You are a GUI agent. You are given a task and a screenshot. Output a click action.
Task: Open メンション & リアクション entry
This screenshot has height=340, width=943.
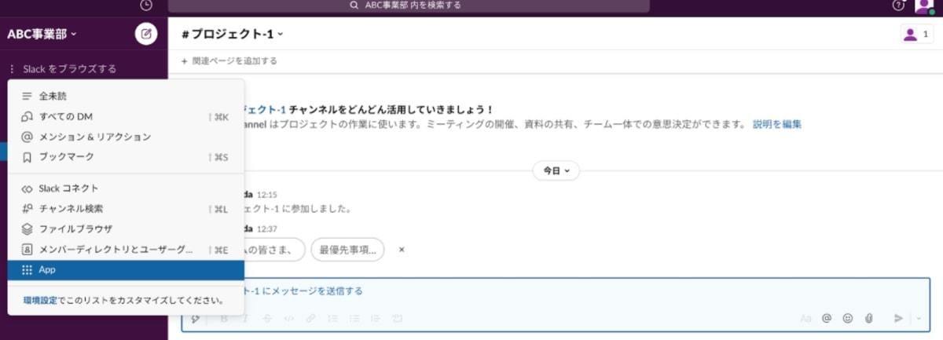(126, 137)
